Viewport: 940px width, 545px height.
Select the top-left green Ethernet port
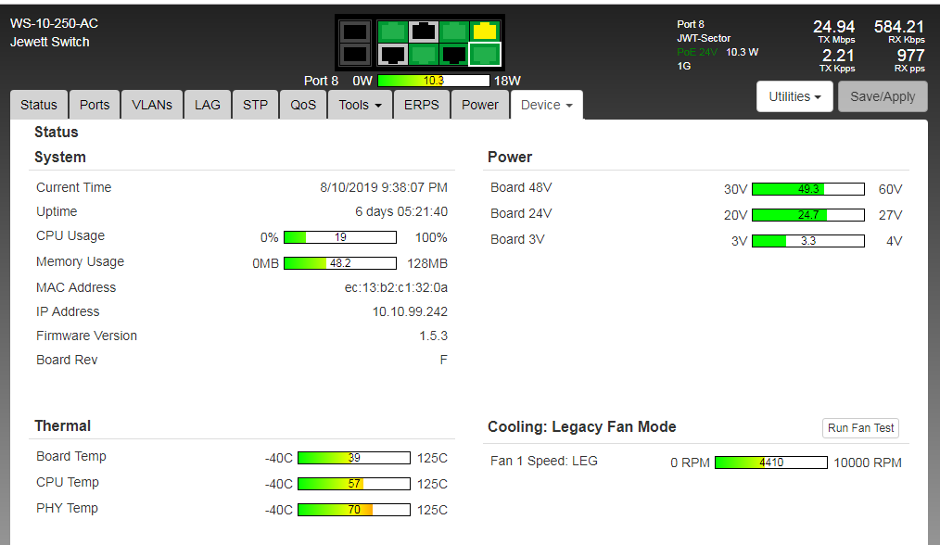[x=393, y=31]
